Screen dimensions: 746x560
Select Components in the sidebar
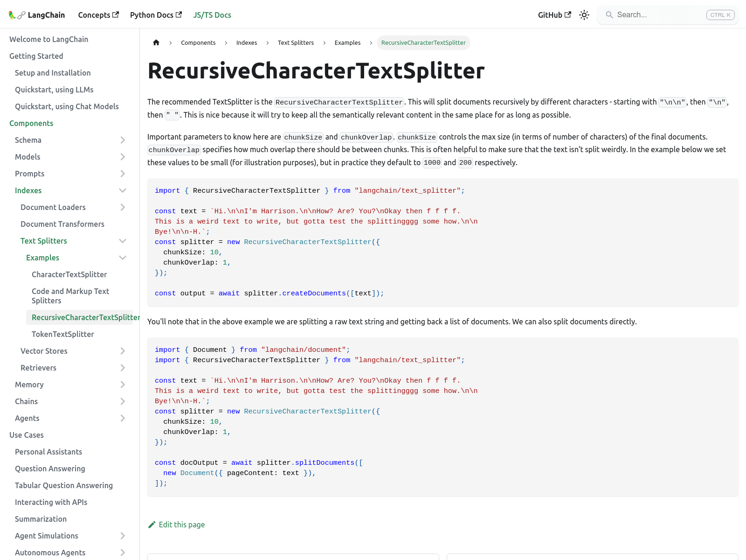(x=31, y=123)
